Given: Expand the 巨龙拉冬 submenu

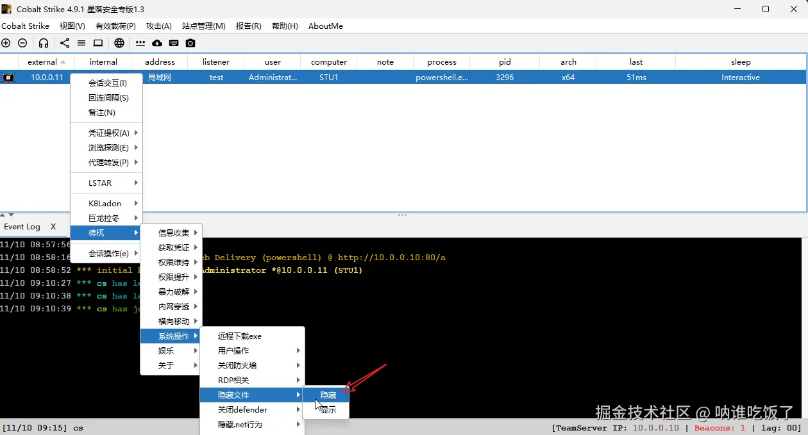Looking at the screenshot, I should [x=106, y=218].
